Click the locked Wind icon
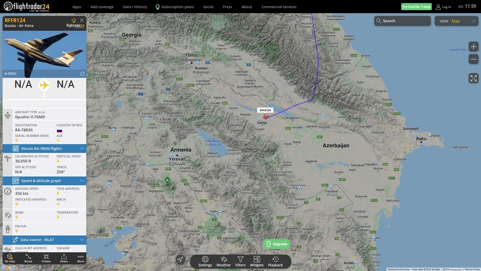 pos(16,217)
